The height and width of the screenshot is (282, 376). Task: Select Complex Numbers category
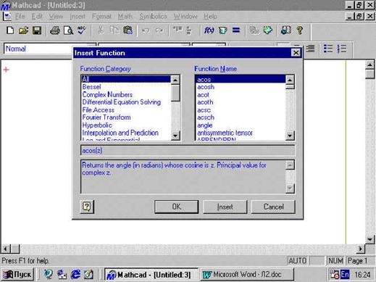pos(126,94)
